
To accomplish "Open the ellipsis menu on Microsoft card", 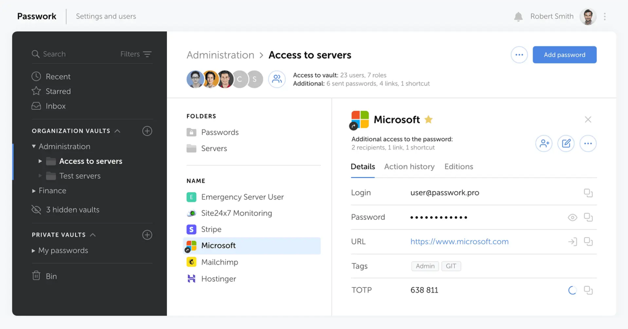I will pyautogui.click(x=588, y=143).
